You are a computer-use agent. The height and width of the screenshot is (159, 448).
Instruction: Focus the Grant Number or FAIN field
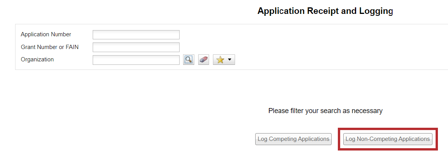pos(136,47)
